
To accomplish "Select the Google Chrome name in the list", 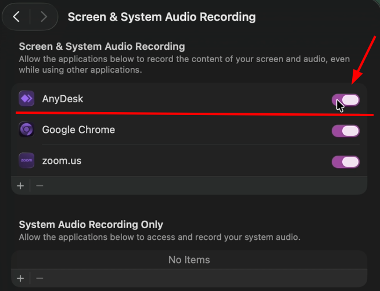I will point(78,130).
